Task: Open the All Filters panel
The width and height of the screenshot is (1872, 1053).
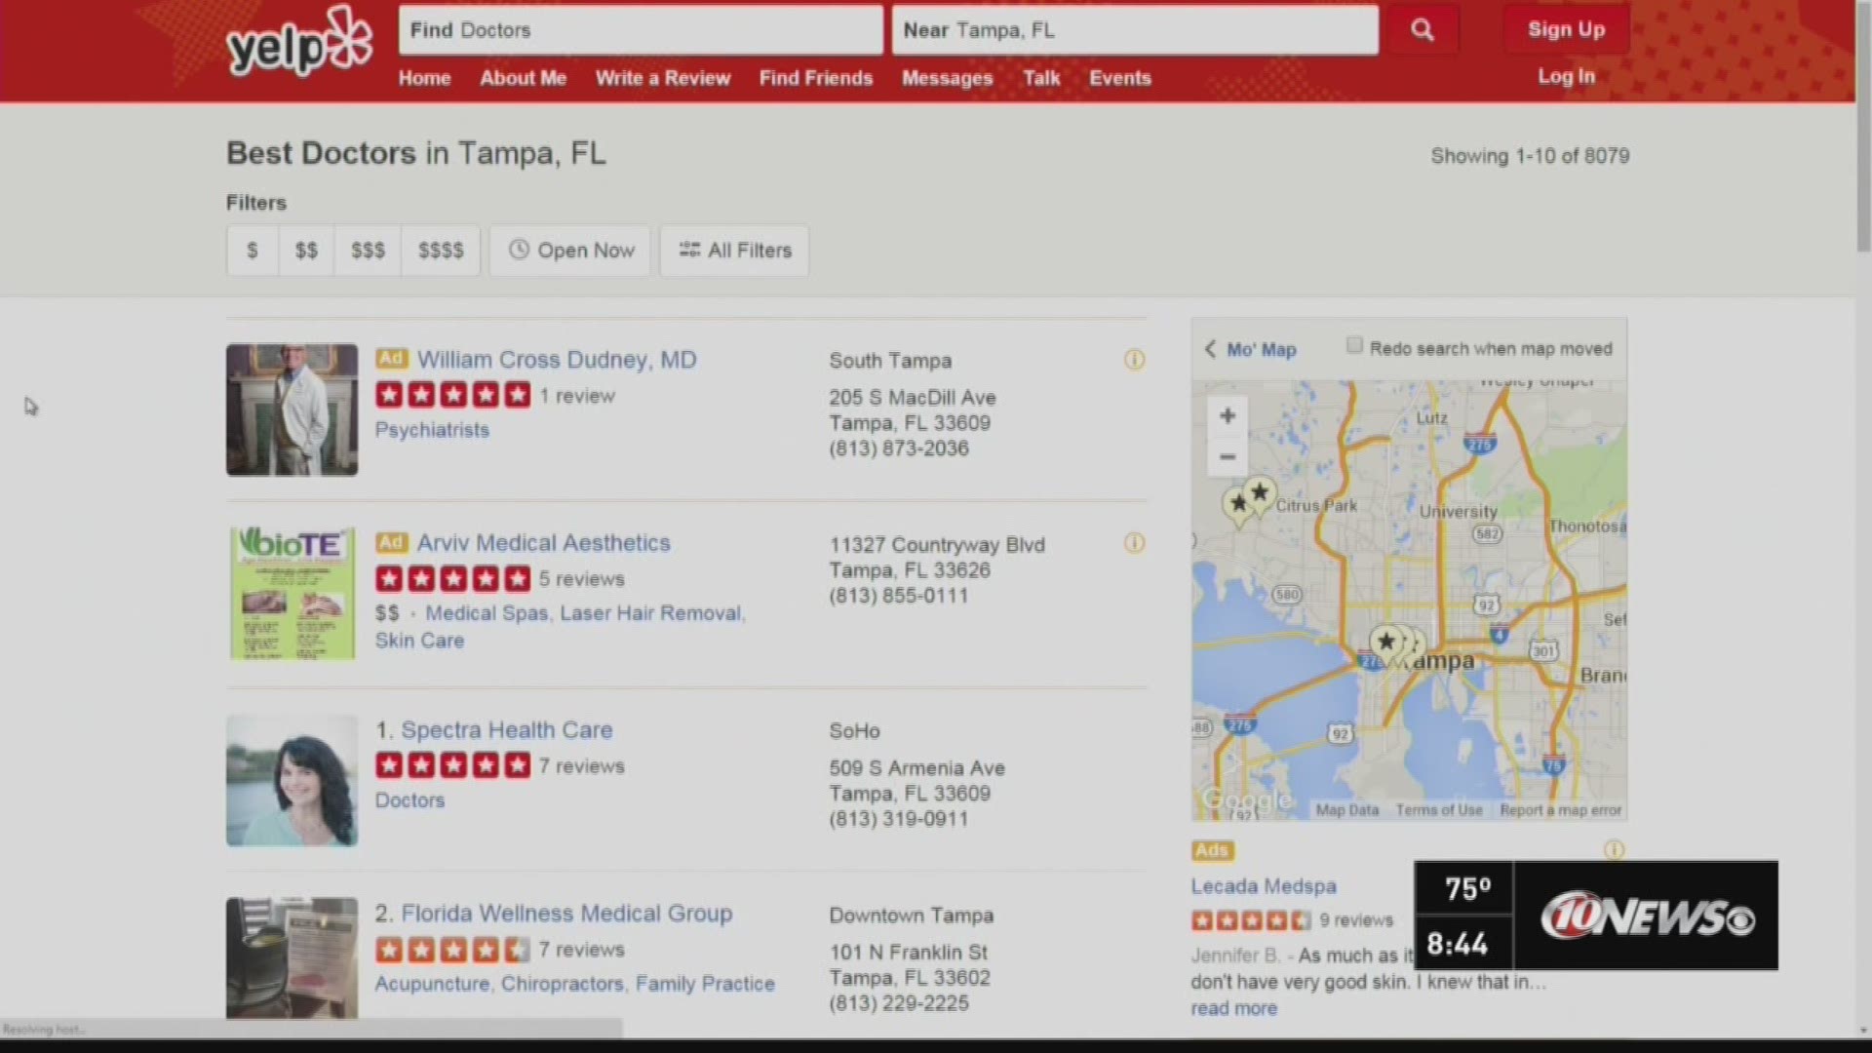Action: [x=734, y=251]
